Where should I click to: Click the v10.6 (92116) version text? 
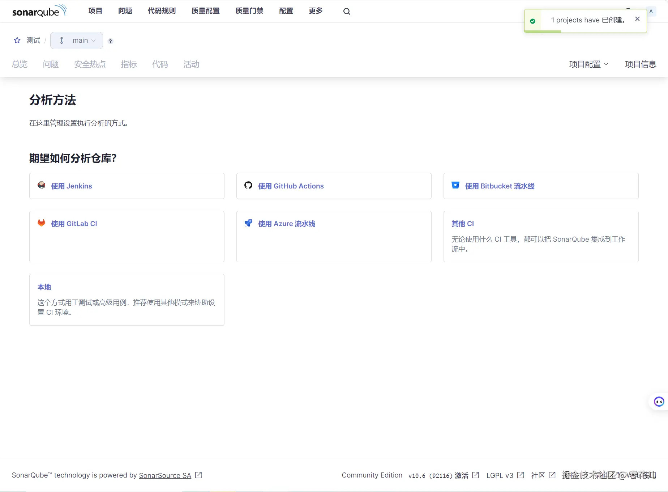[x=431, y=476]
